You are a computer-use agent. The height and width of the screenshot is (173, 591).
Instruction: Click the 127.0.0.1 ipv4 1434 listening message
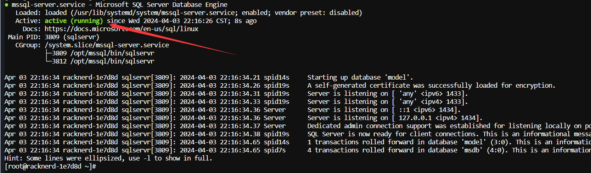coord(395,118)
